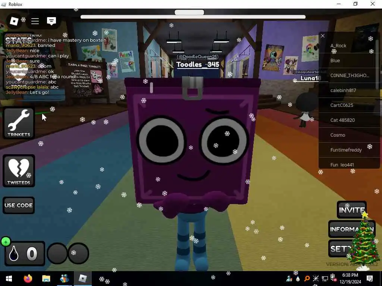Click the person tray icon
Image resolution: width=382 pixels, height=286 pixels.
pyautogui.click(x=289, y=279)
